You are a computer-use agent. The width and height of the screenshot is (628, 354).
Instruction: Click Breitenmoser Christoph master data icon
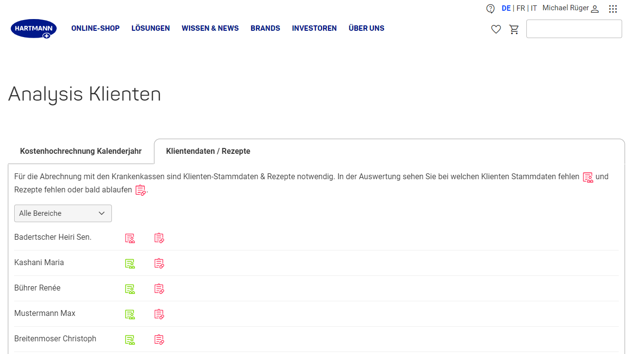click(130, 340)
